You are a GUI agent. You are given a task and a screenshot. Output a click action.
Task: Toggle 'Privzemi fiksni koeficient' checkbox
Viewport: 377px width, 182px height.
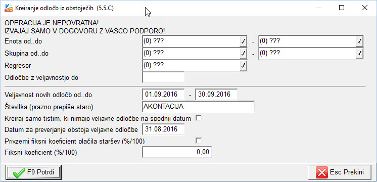[199, 141]
